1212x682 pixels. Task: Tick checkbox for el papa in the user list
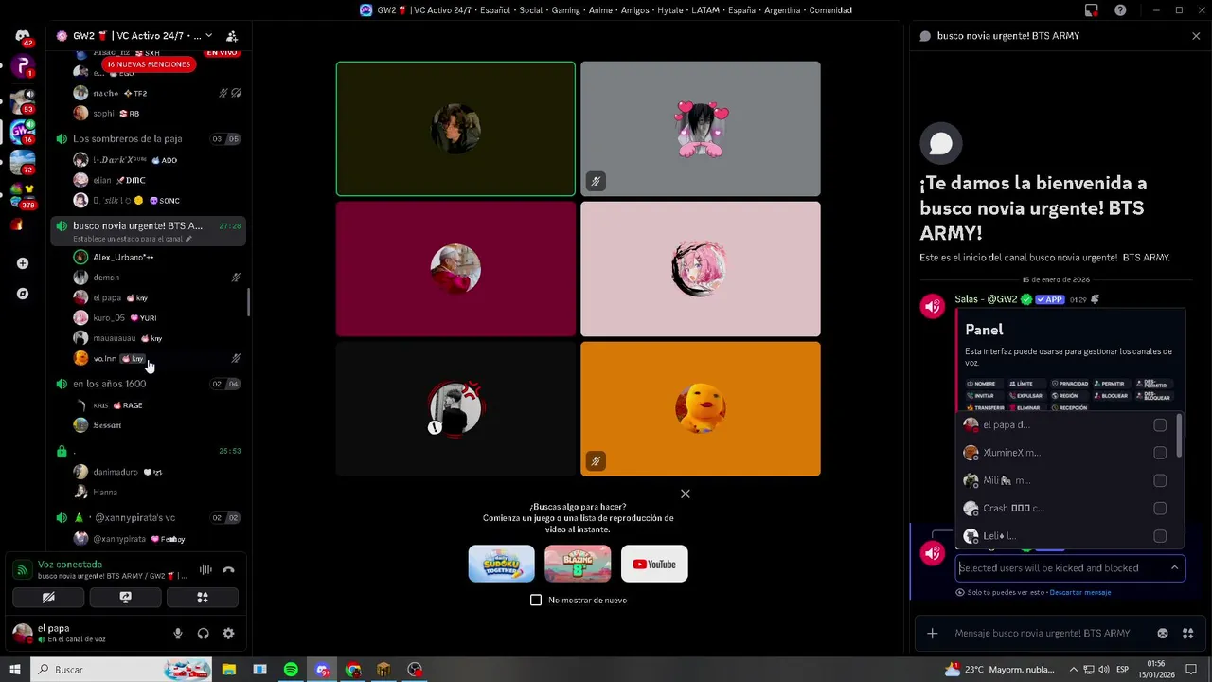1160,425
